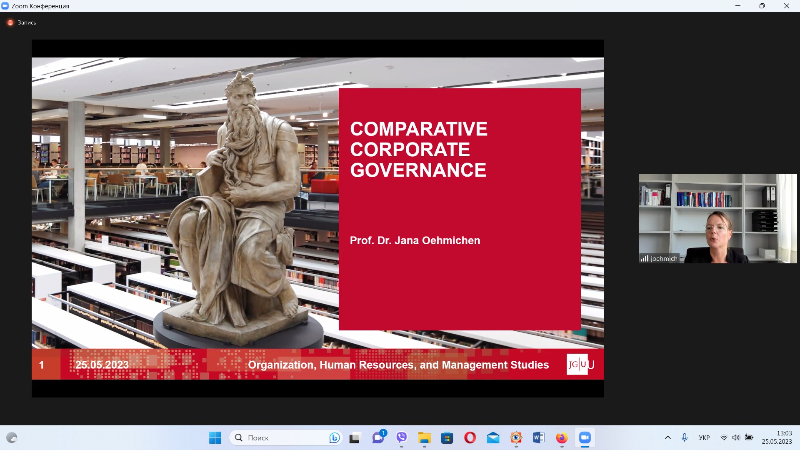Screen dimensions: 800x450
Task: Click the Zoom taskbar icon
Action: point(585,437)
